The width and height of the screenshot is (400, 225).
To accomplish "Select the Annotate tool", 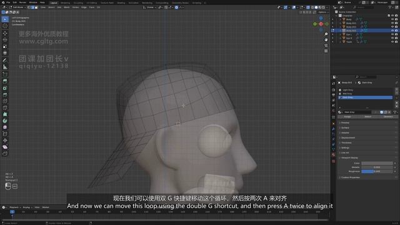I will pyautogui.click(x=5, y=61).
